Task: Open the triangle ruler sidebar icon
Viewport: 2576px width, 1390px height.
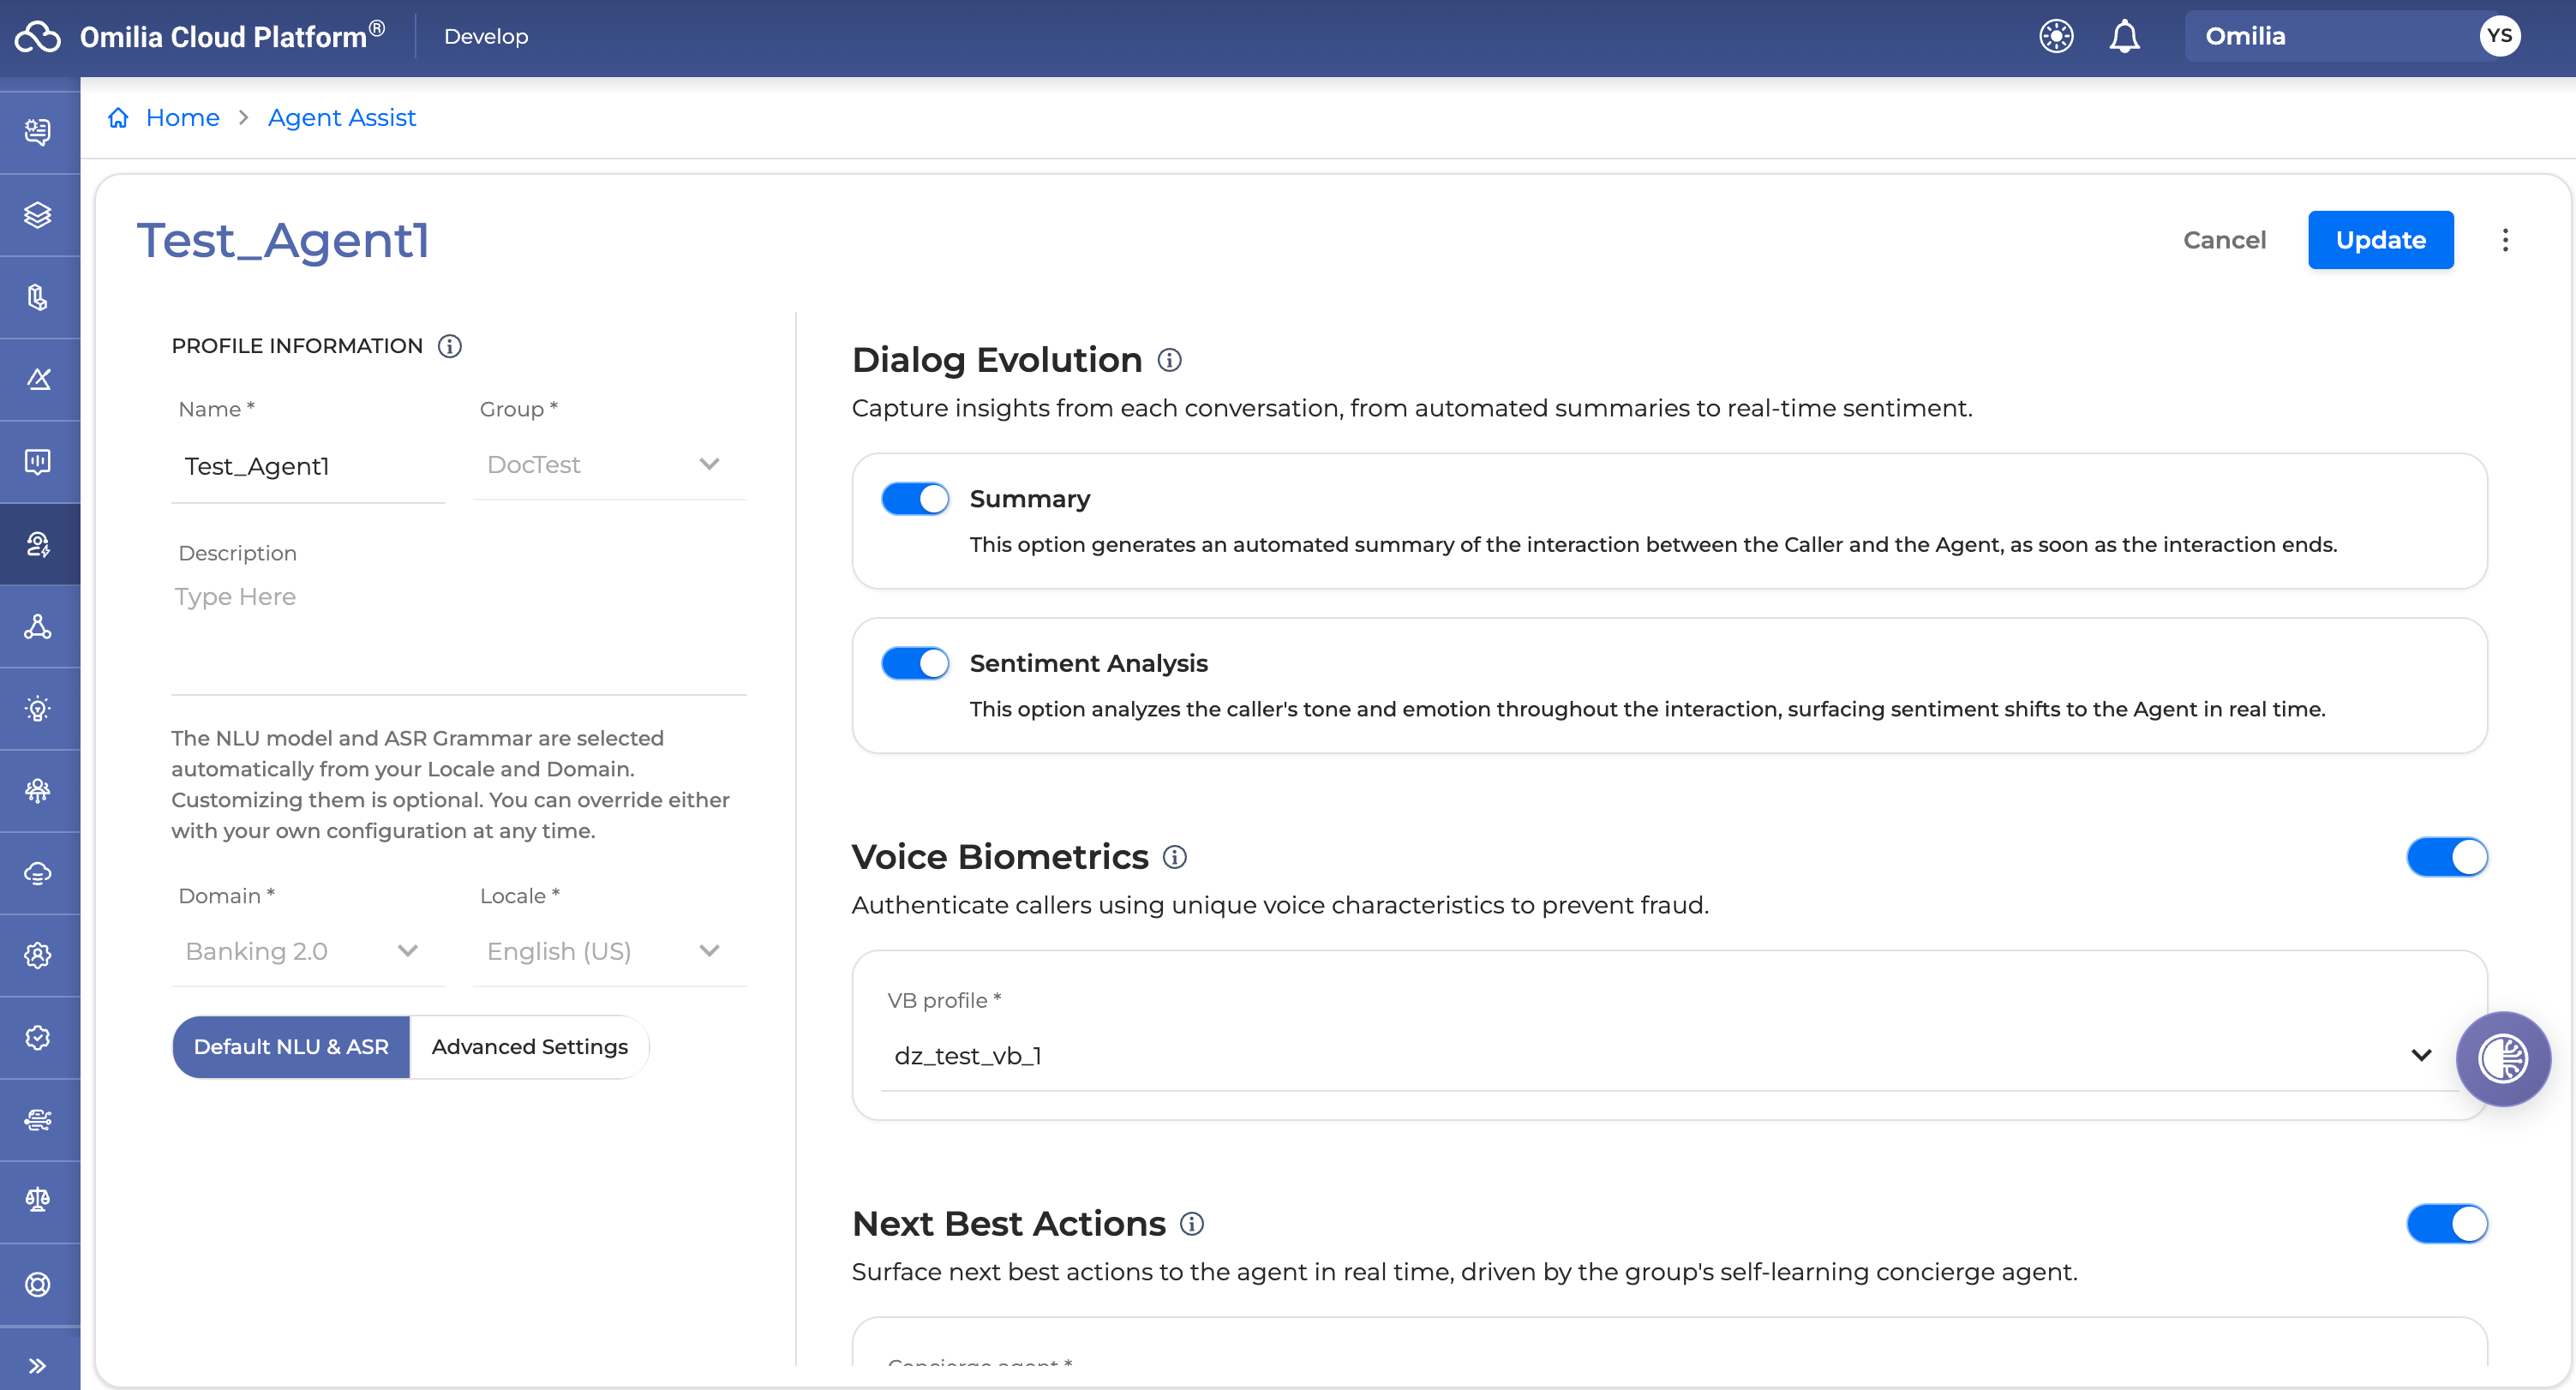Action: tap(38, 379)
